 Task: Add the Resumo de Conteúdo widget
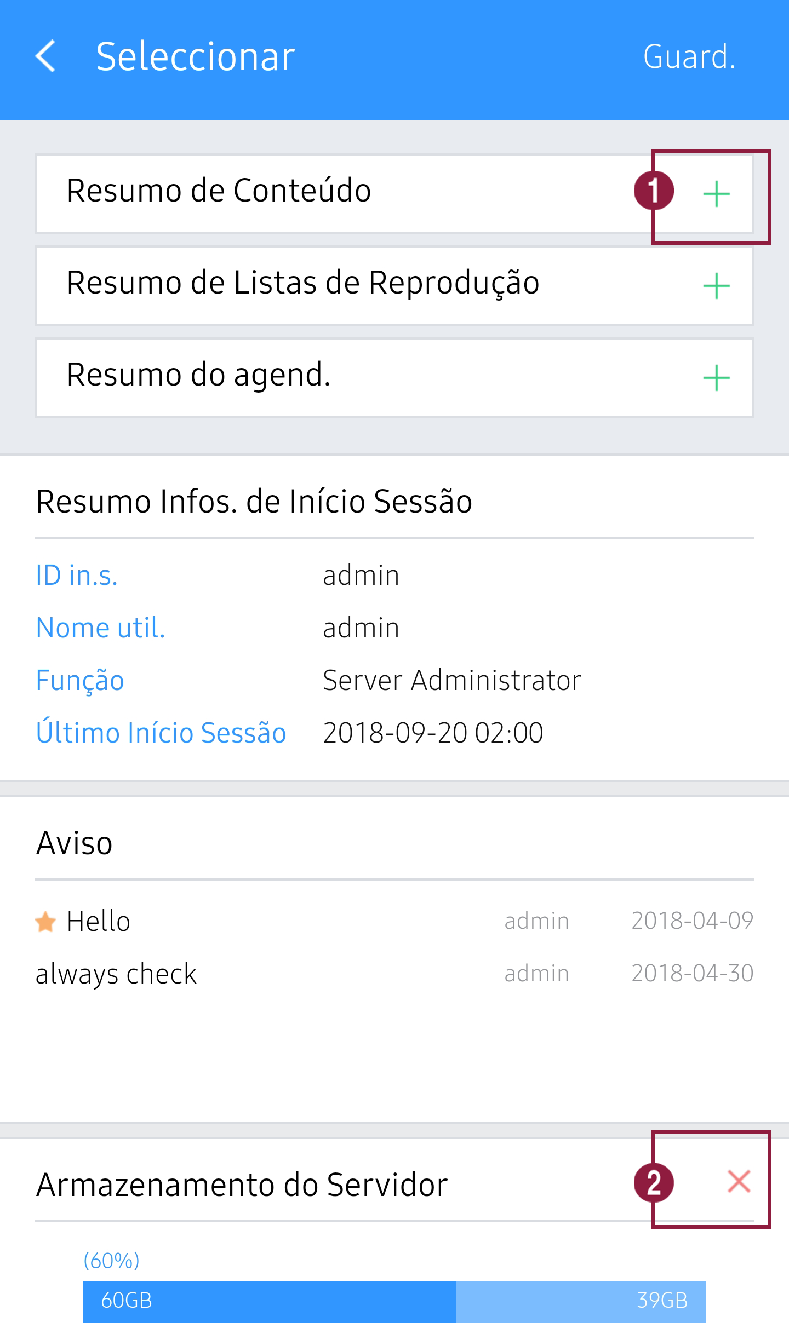pyautogui.click(x=716, y=194)
